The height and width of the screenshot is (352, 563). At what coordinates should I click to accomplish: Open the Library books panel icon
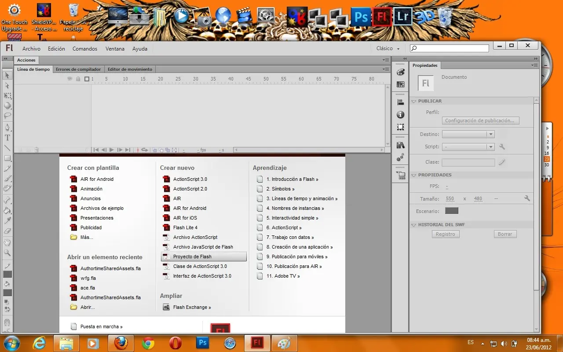(x=400, y=145)
